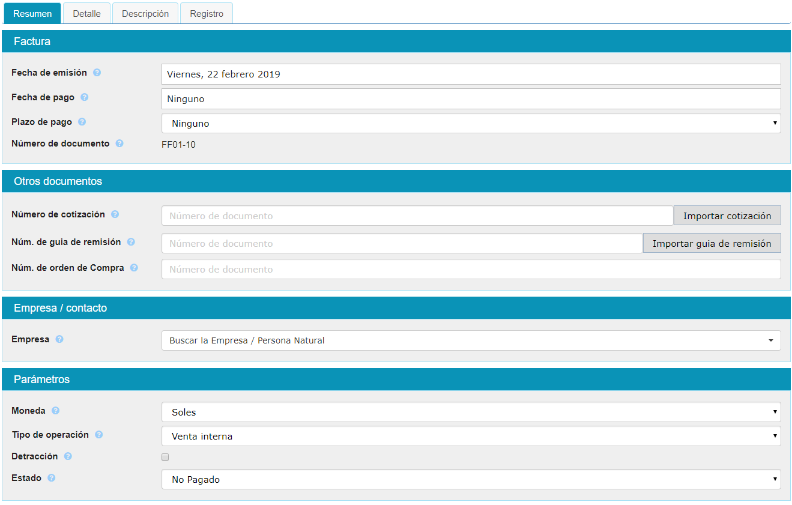
Task: Open the Descripción tab
Action: click(145, 13)
